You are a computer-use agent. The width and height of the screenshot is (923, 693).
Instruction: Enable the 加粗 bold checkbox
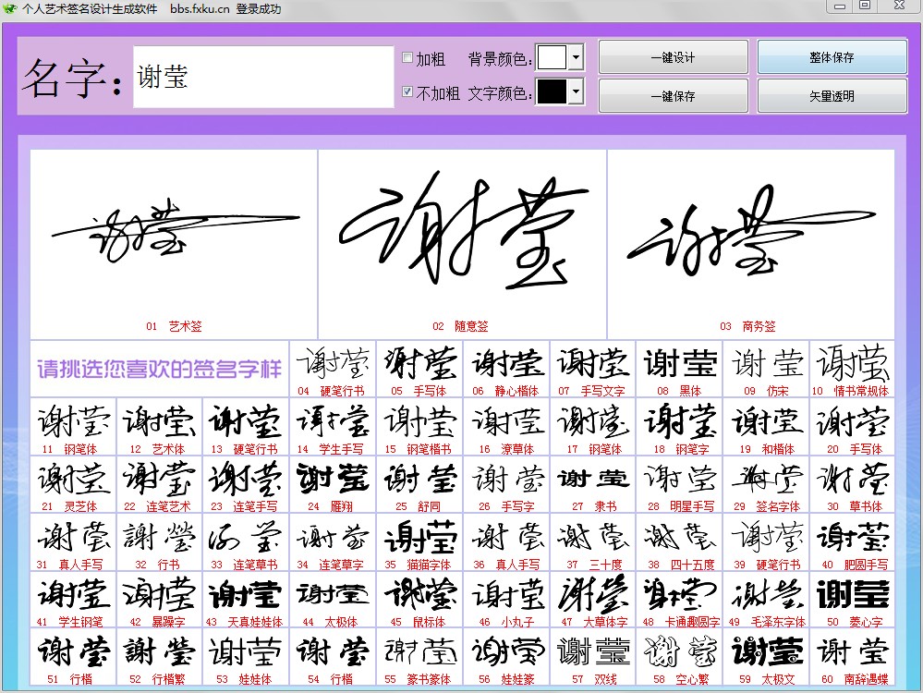click(x=407, y=58)
